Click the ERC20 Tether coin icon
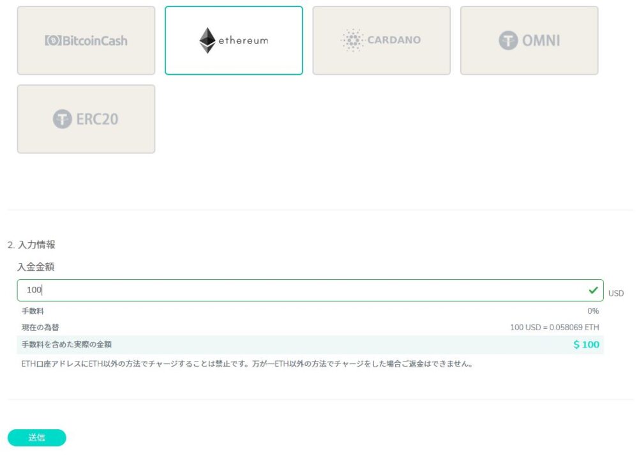Screen dimensions: 639x458 click(x=63, y=119)
